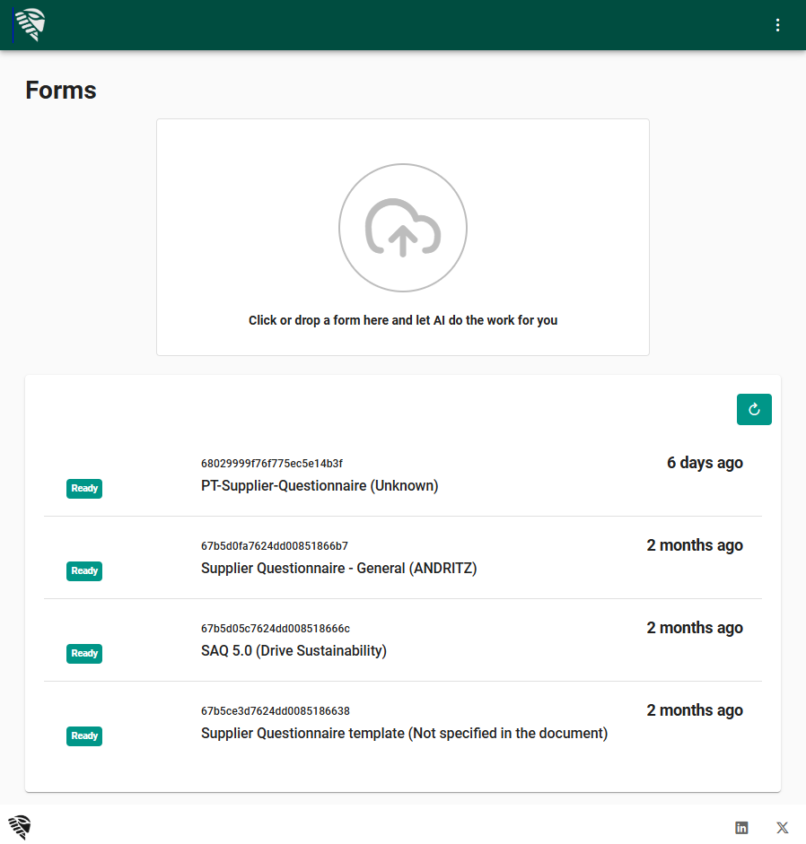Open Supplier Questionnaire - General (ANDRITZ)
The width and height of the screenshot is (806, 844).
338,569
